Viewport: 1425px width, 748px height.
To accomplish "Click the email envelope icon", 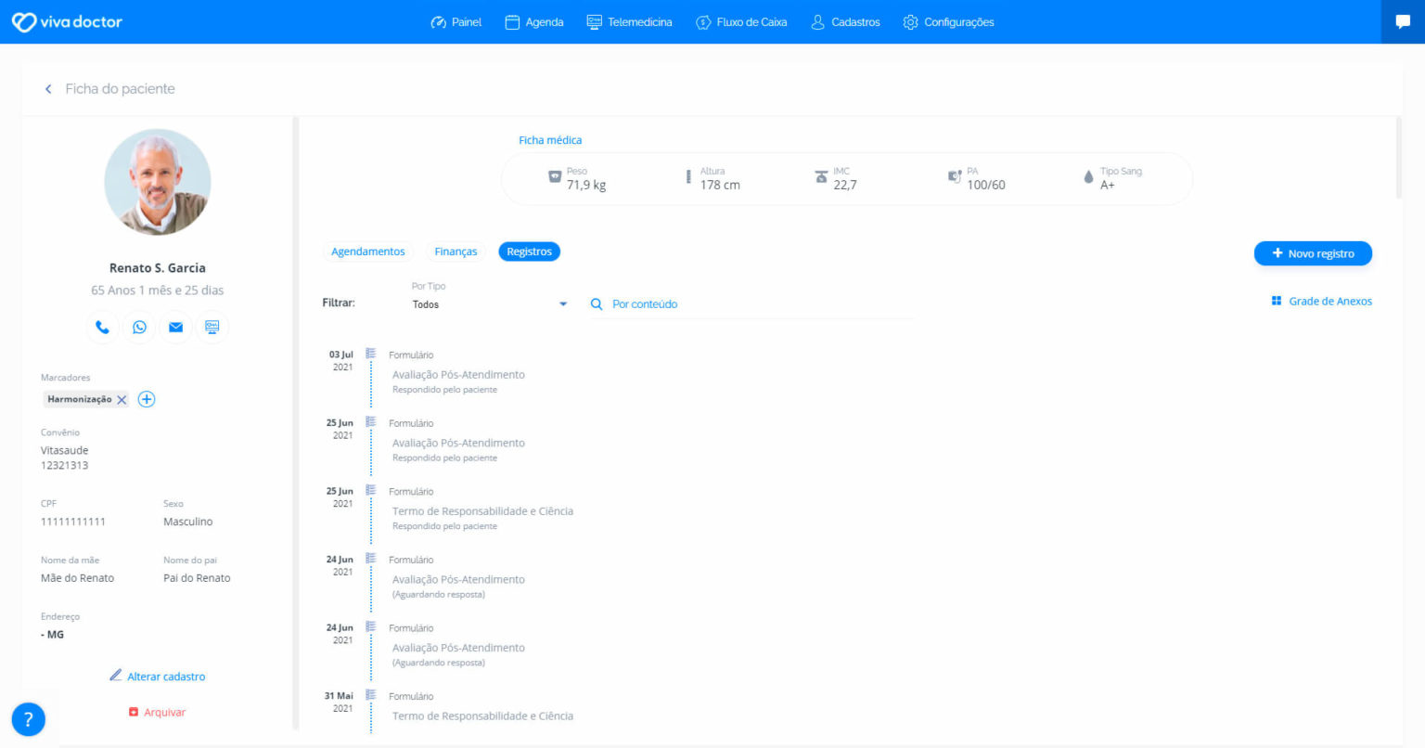I will (175, 327).
